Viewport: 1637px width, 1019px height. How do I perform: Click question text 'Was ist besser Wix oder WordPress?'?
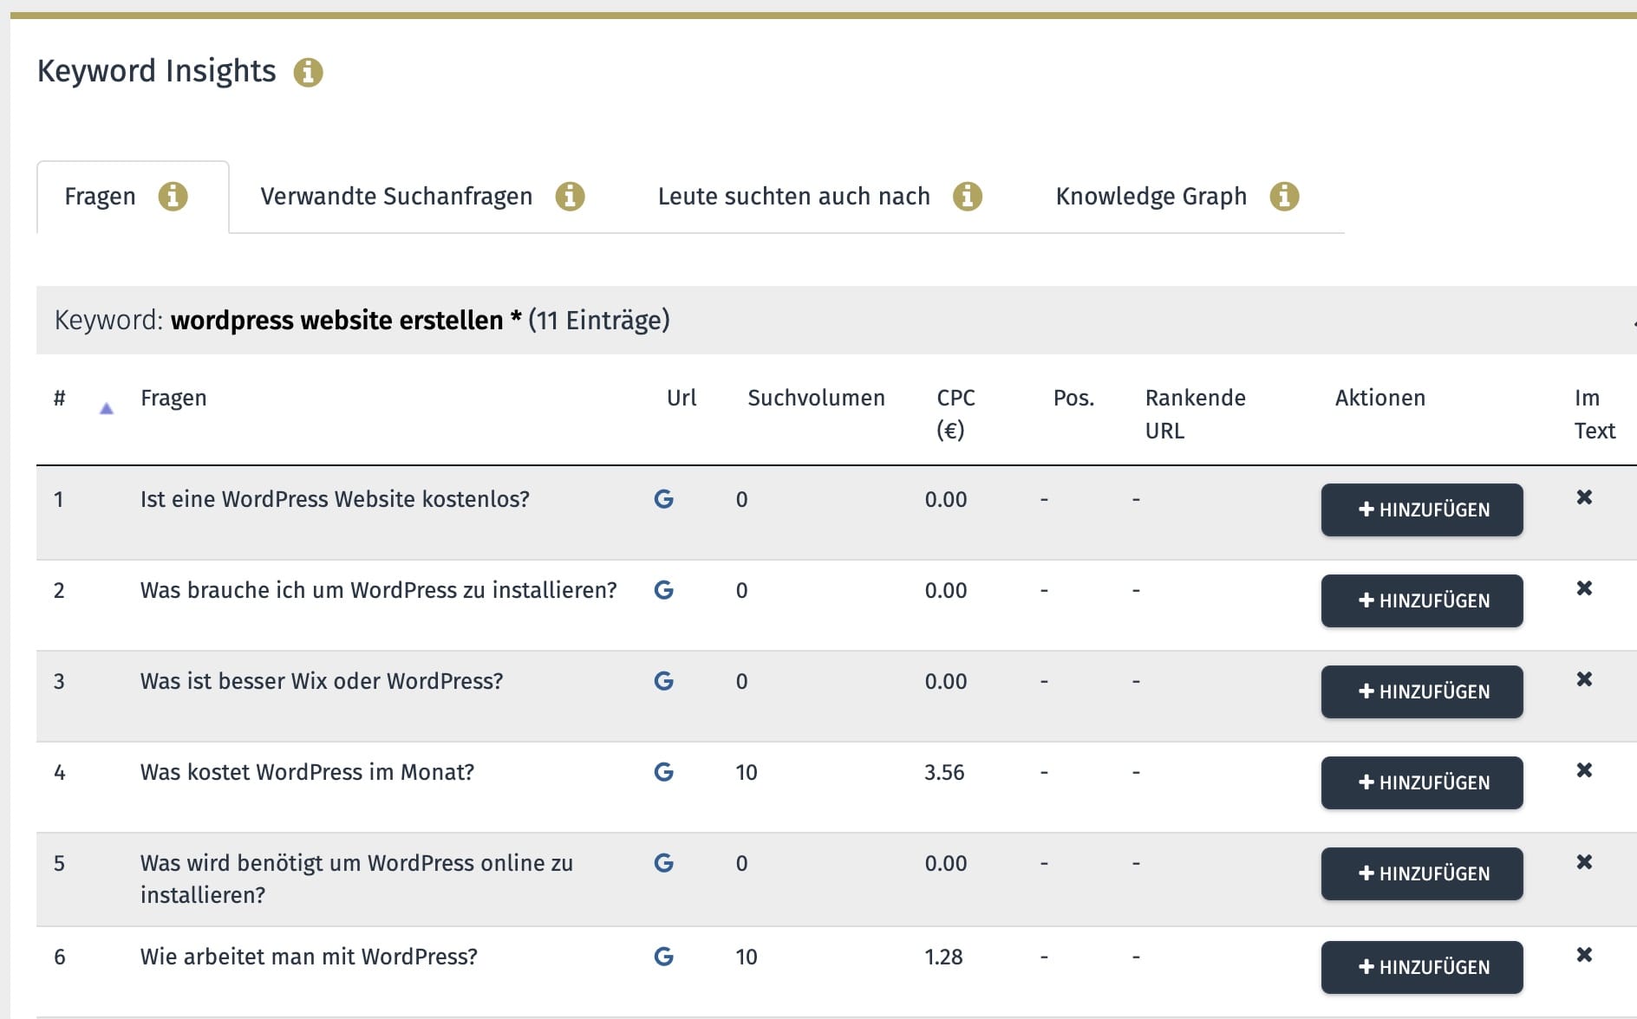[322, 681]
